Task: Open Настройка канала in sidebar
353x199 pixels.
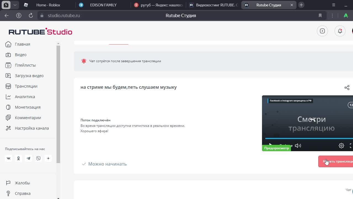Action: [32, 128]
